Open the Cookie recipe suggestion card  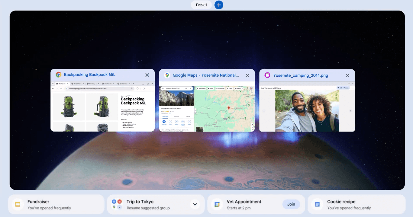[357, 204]
